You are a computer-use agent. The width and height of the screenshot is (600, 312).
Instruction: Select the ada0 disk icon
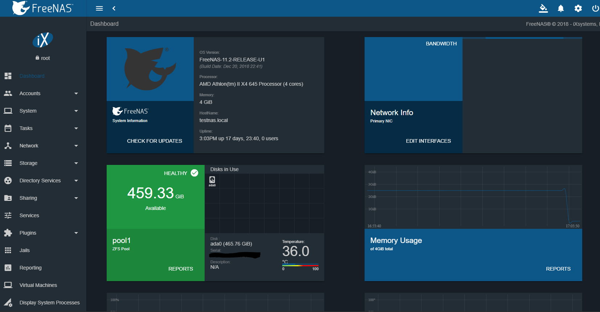tap(212, 180)
